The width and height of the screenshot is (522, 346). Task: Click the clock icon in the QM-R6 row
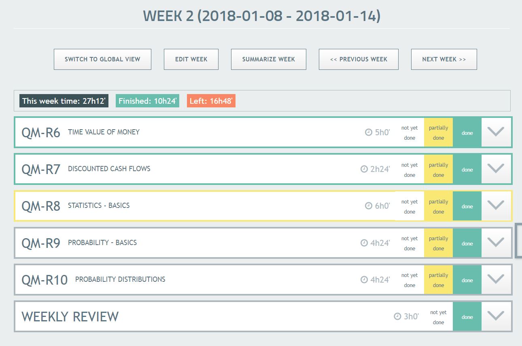pyautogui.click(x=368, y=132)
